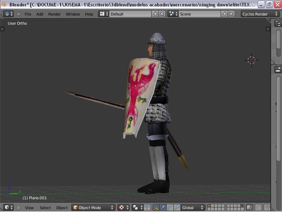Click Select in the 3D view header
Viewport: 282px width, 212px height.
pyautogui.click(x=45, y=207)
